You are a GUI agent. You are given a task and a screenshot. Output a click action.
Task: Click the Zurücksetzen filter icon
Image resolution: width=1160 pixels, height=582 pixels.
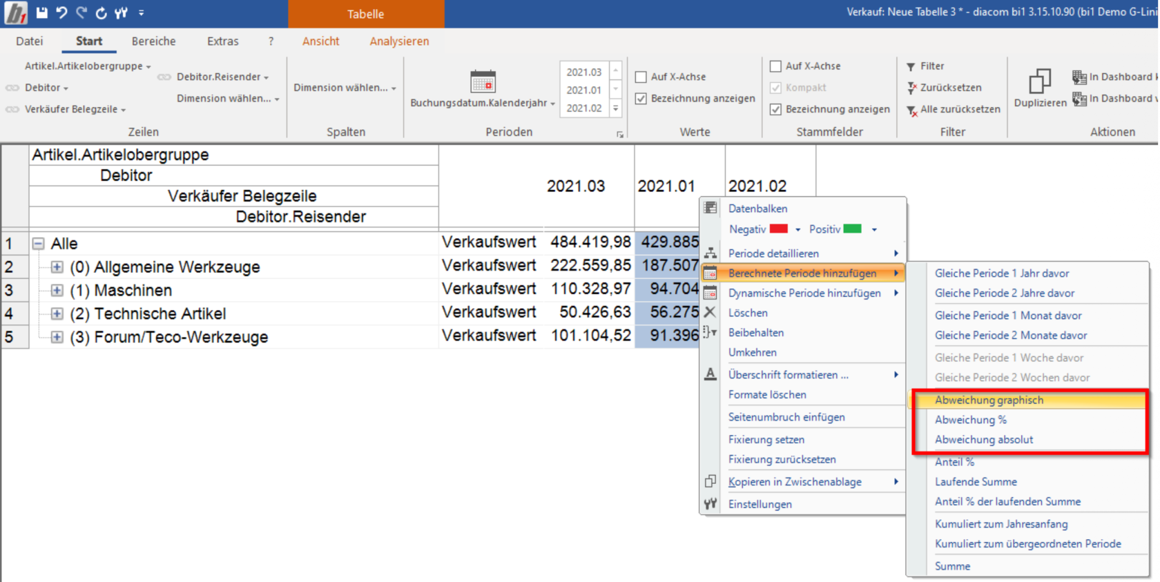911,88
